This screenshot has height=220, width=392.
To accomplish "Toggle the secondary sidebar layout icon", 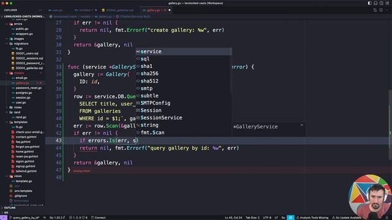I will coord(381,3).
